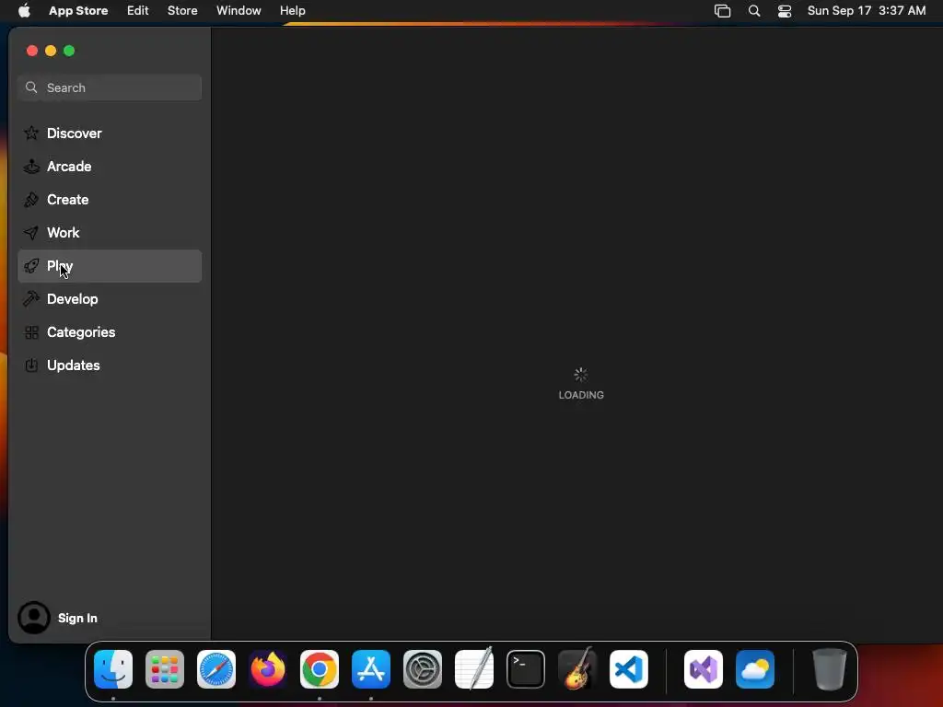Click the date and time clock
The height and width of the screenshot is (707, 943).
[867, 11]
